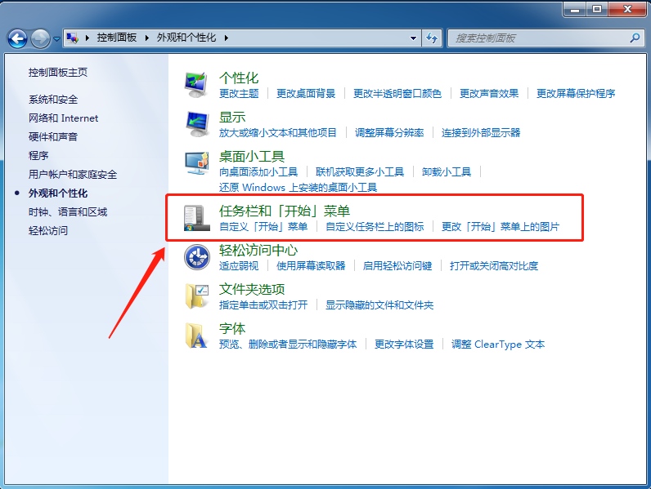Click the Folder Options (文件夹选项) icon
This screenshot has width=651, height=489.
pyautogui.click(x=197, y=296)
